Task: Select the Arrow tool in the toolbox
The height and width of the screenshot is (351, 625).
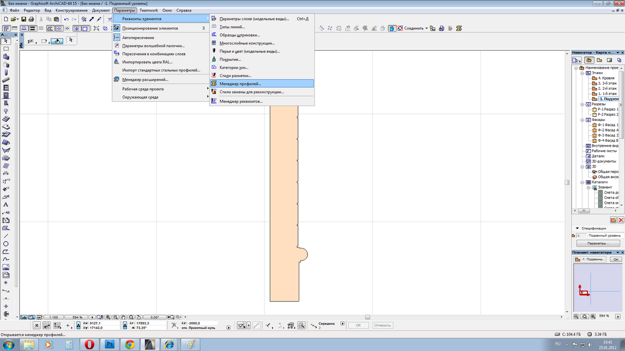Action: (x=6, y=41)
